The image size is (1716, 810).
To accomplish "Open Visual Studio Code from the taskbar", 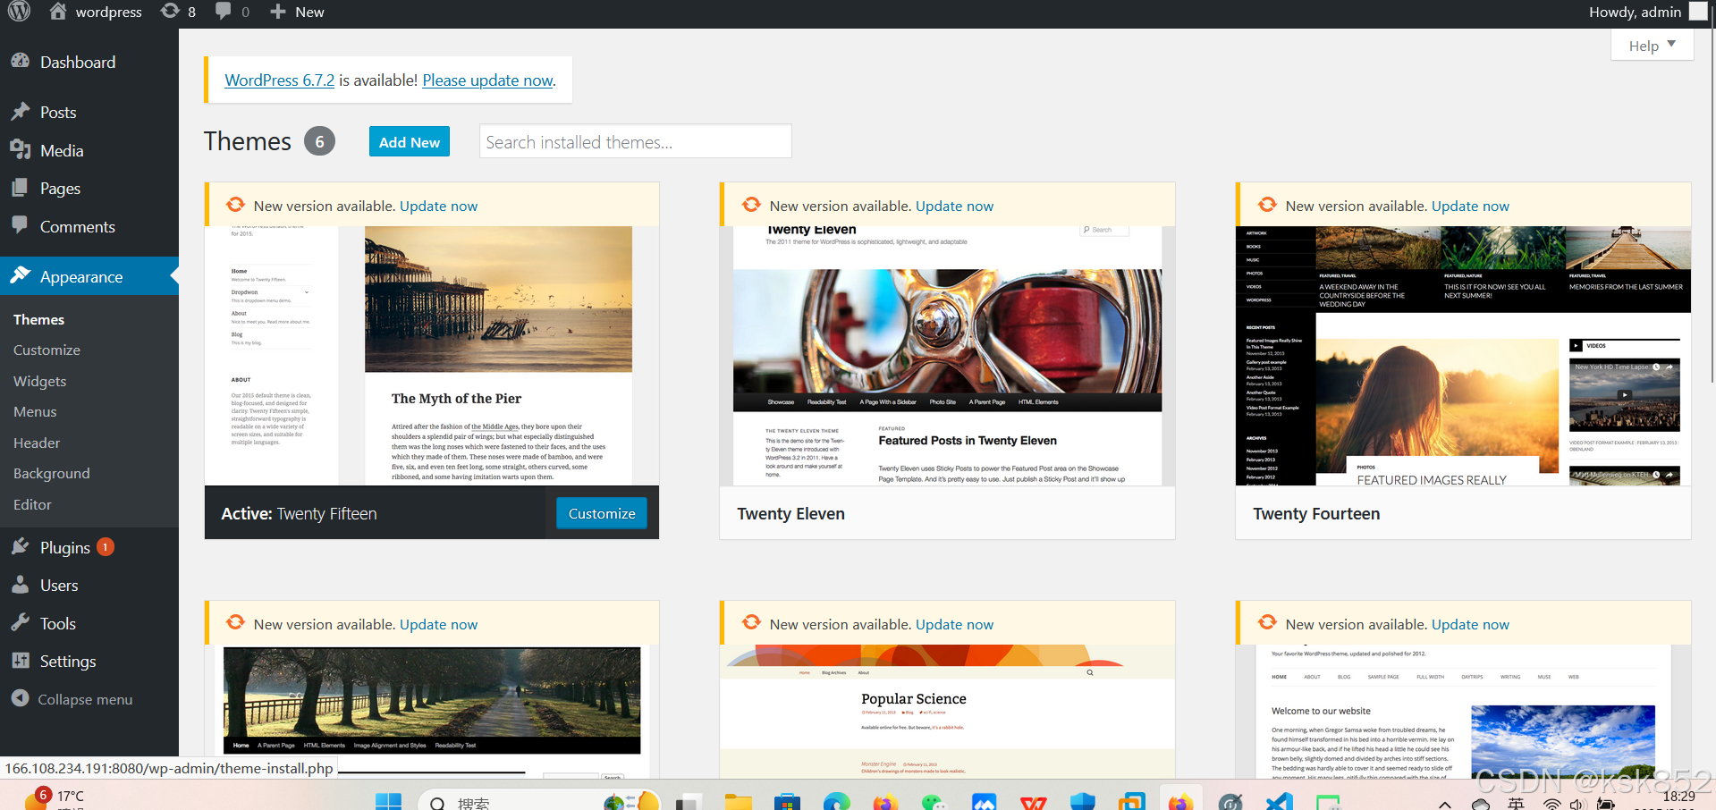I will 1280,802.
